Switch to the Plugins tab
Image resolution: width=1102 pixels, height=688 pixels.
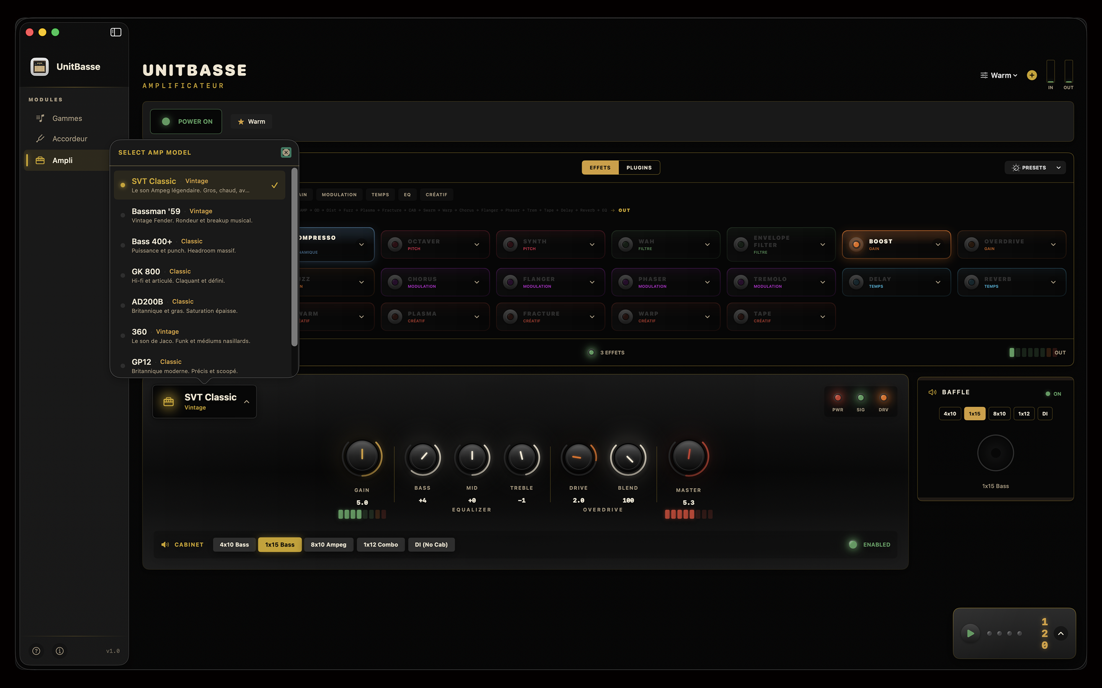point(639,168)
